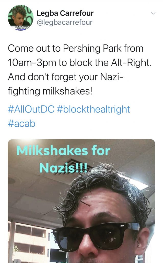The height and width of the screenshot is (263, 163).
Task: Open the attached selfie photo
Action: pos(81,201)
